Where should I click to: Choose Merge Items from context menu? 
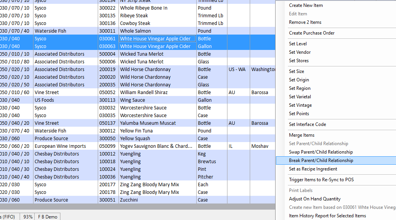(x=302, y=135)
